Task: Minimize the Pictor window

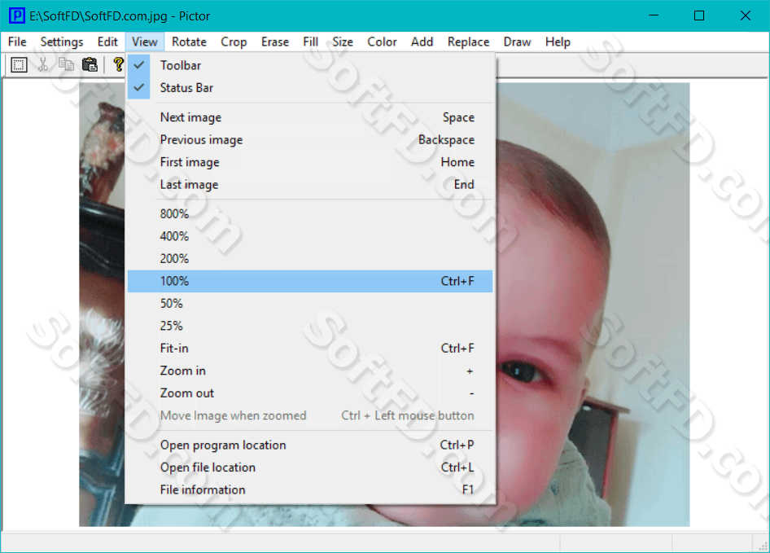Action: pos(654,15)
